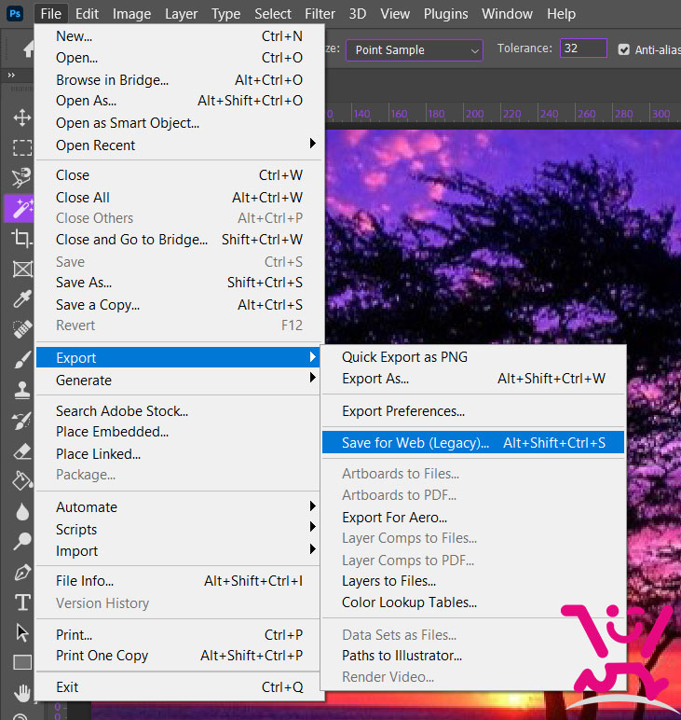Click Print One Copy entry

179,656
